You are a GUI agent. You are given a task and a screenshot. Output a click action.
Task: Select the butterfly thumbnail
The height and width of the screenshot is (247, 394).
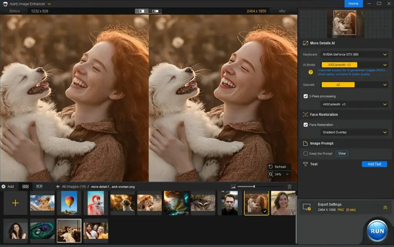[x=203, y=203]
